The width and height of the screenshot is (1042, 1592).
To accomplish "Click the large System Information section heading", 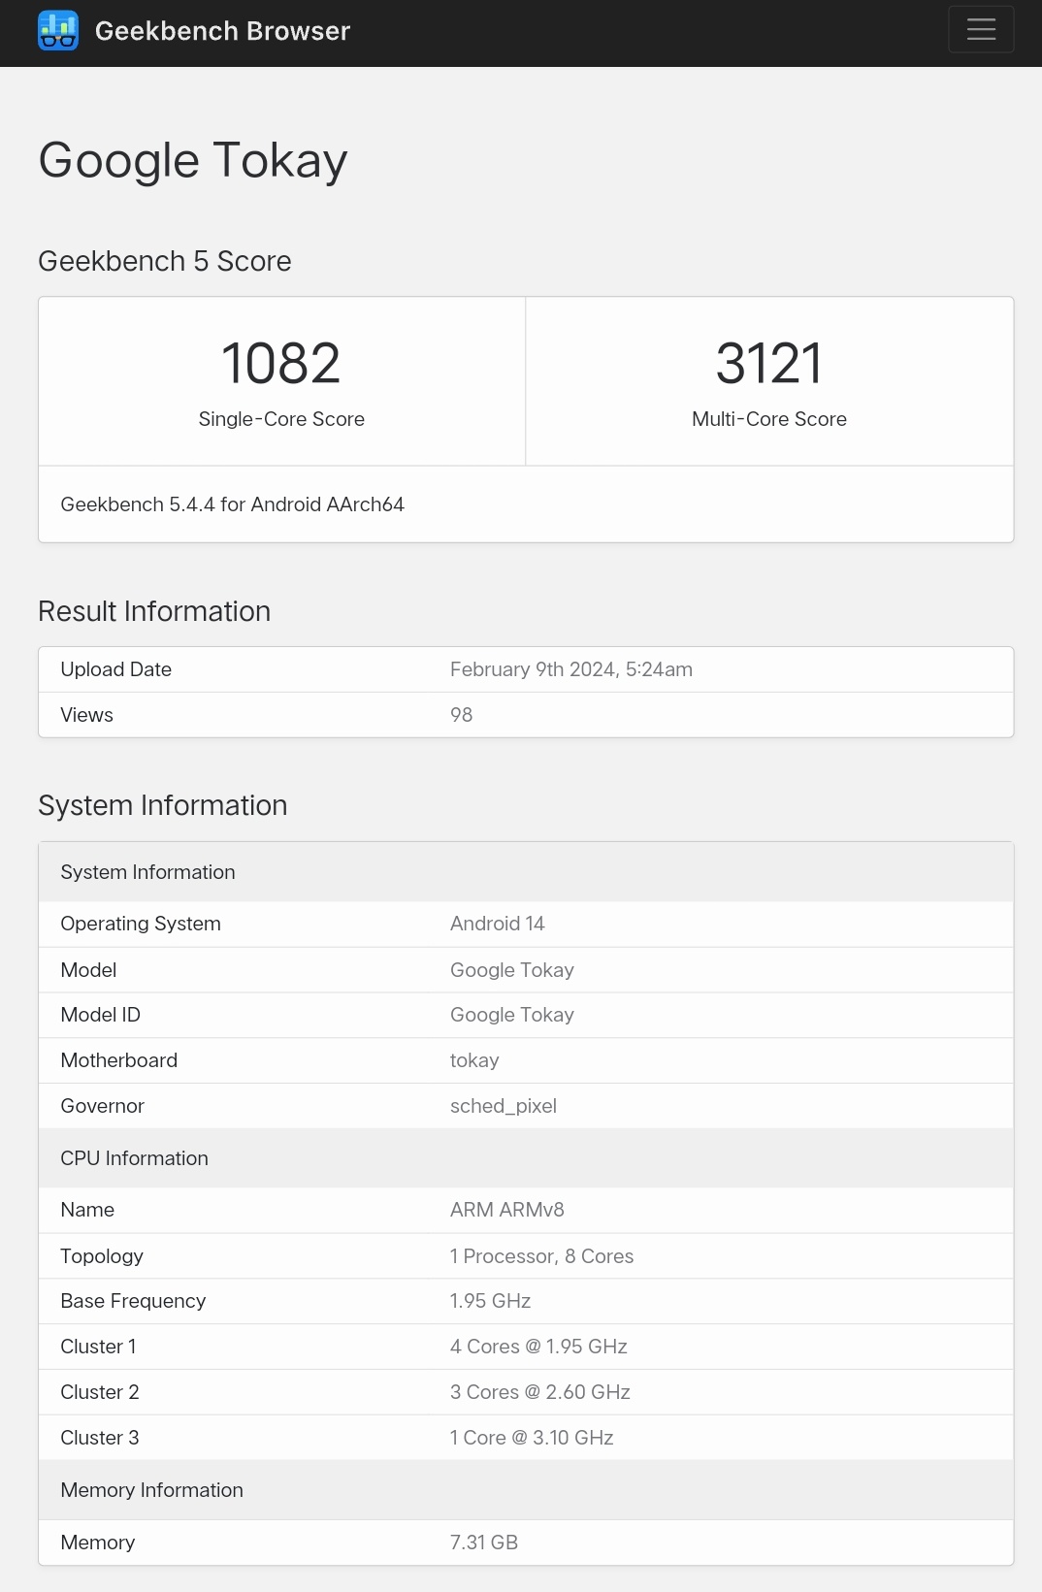I will [163, 805].
